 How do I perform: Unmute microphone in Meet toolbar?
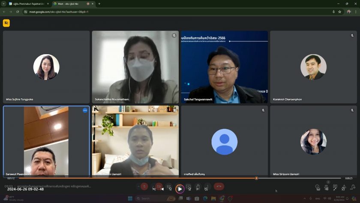coord(144,187)
